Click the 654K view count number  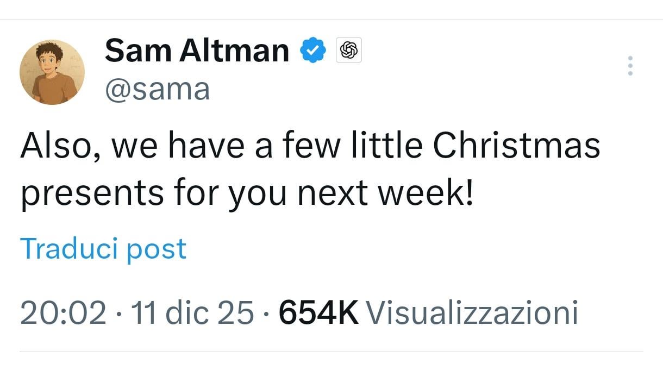(x=318, y=314)
